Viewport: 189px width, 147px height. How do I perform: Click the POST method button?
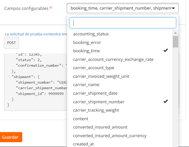(x=12, y=43)
